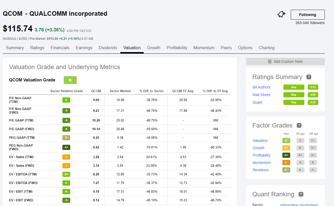The height and width of the screenshot is (206, 334).
Task: Open the Growth factor grade link
Action: click(x=258, y=148)
